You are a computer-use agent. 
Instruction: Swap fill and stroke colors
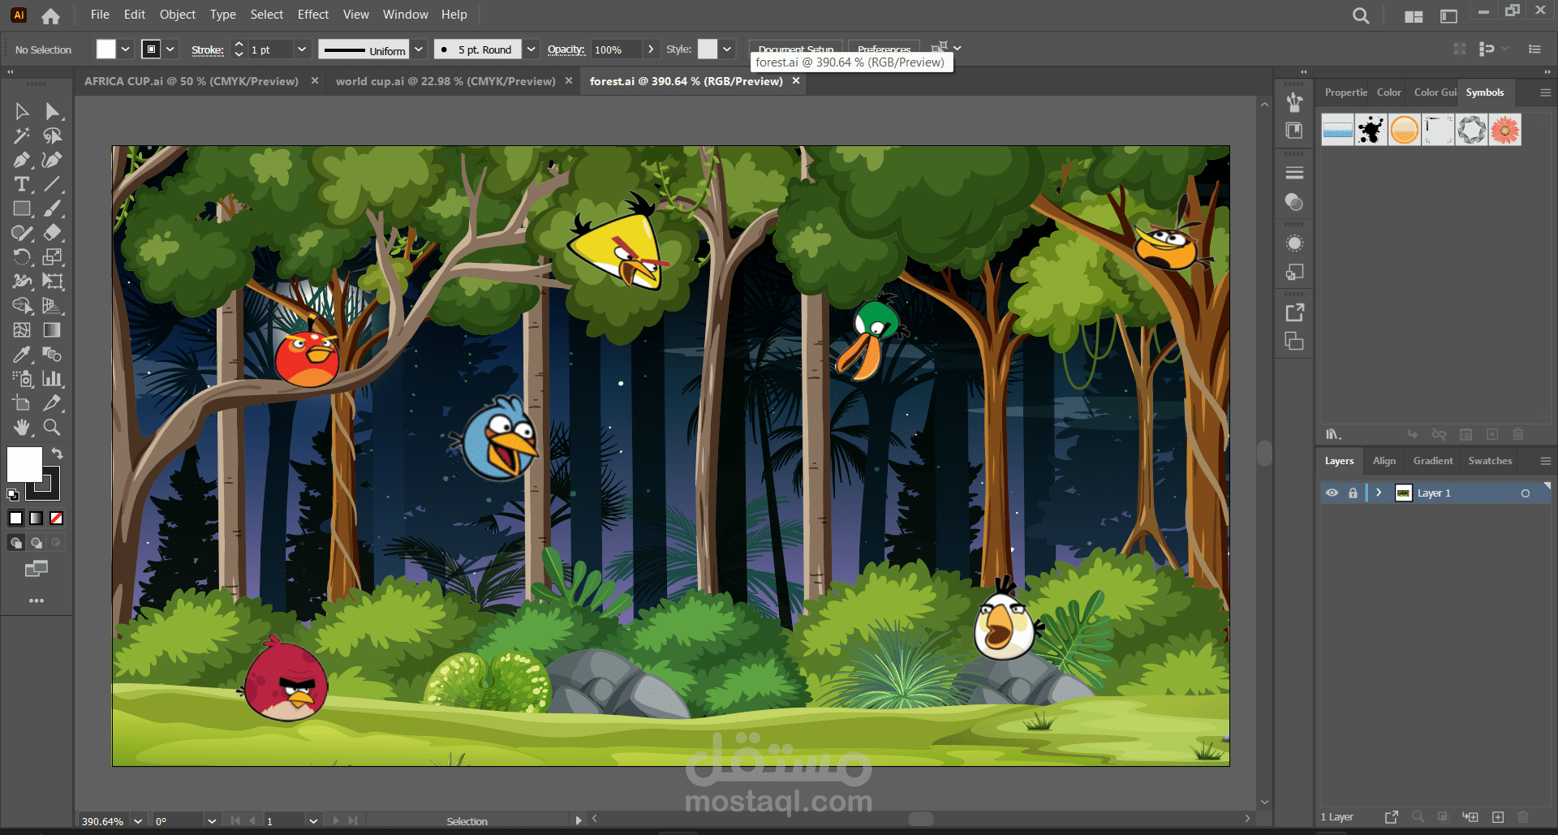(58, 453)
